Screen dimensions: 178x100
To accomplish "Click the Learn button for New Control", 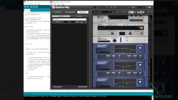I will pos(58,22).
